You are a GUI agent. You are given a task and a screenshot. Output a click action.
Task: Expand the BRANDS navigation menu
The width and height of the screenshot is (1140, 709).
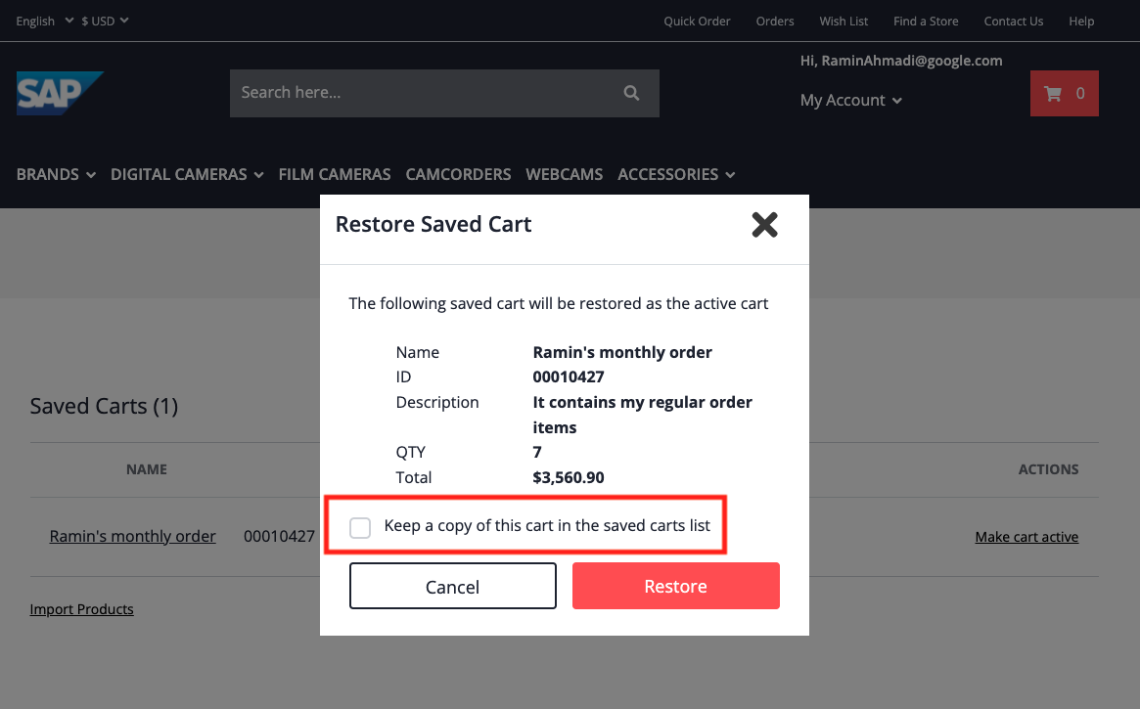point(55,174)
